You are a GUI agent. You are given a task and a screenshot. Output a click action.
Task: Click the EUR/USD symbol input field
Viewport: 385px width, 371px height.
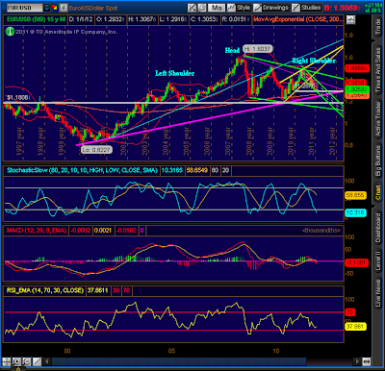(24, 8)
